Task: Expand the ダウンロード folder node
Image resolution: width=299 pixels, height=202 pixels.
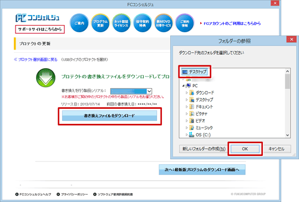Action: tap(187, 93)
